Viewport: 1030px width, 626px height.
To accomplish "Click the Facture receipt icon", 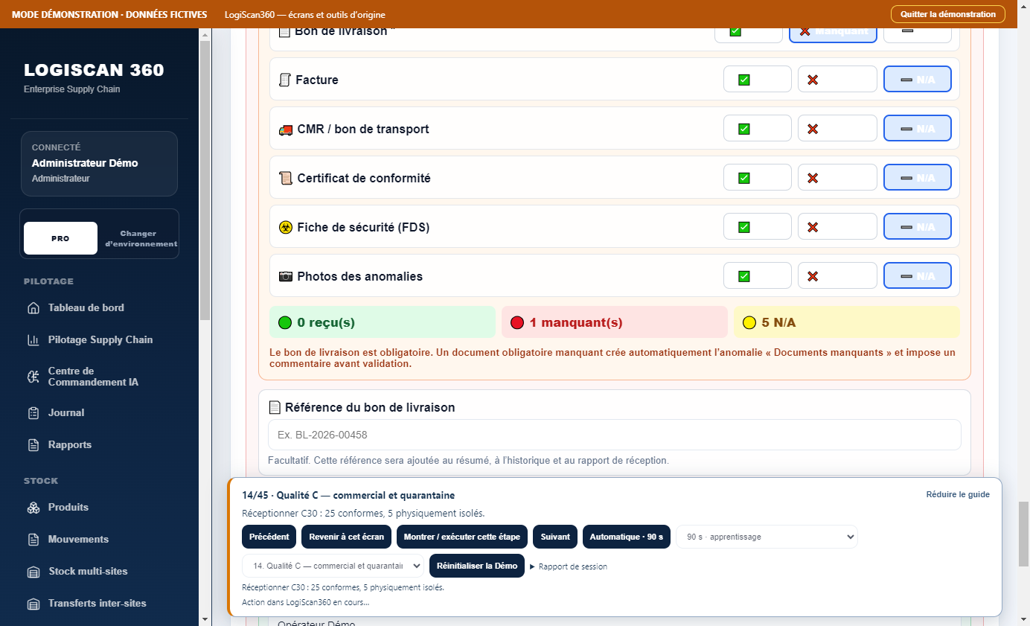I will [x=284, y=80].
